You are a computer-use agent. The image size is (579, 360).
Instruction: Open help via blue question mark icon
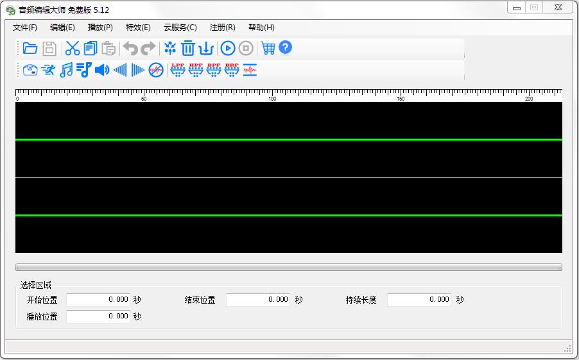pyautogui.click(x=286, y=47)
